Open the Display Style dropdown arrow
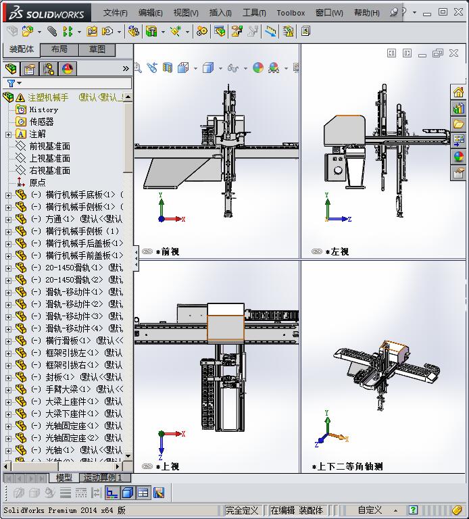469x519 pixels. pyautogui.click(x=220, y=68)
